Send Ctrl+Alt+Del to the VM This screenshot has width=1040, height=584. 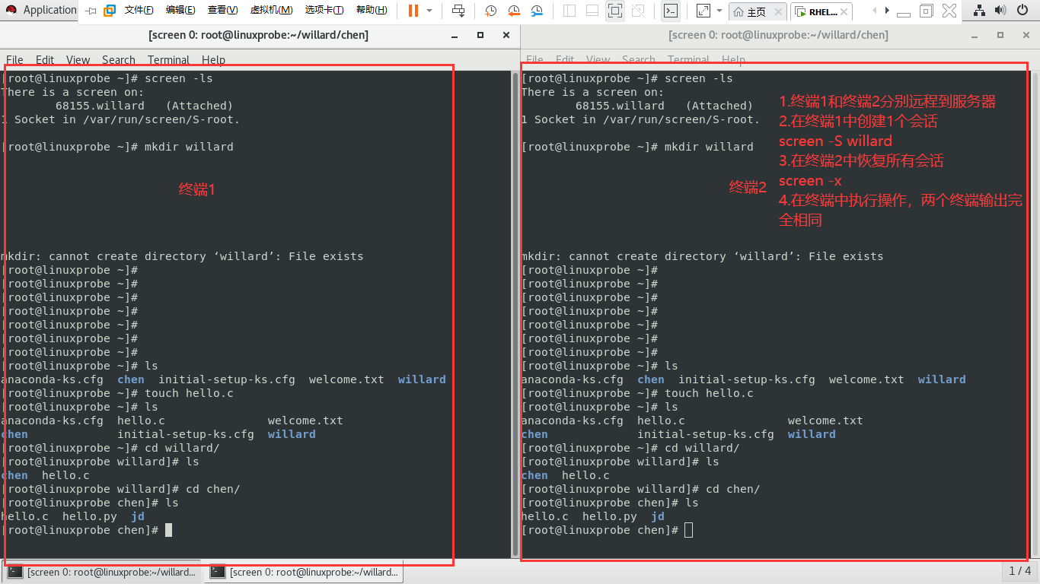coord(458,11)
